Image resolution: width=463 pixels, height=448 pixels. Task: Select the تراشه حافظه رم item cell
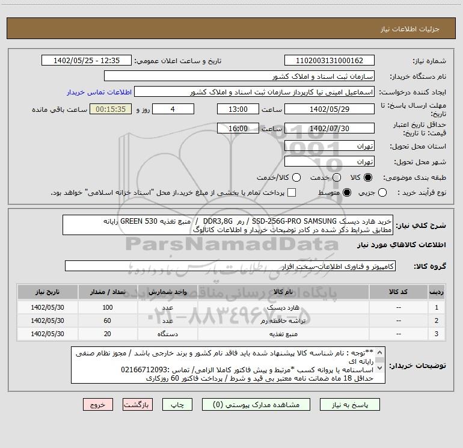click(x=283, y=321)
